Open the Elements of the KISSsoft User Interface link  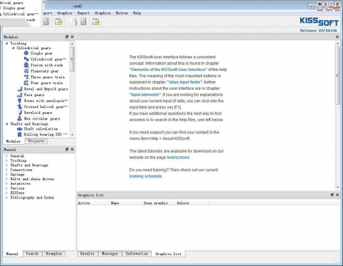[168, 69]
